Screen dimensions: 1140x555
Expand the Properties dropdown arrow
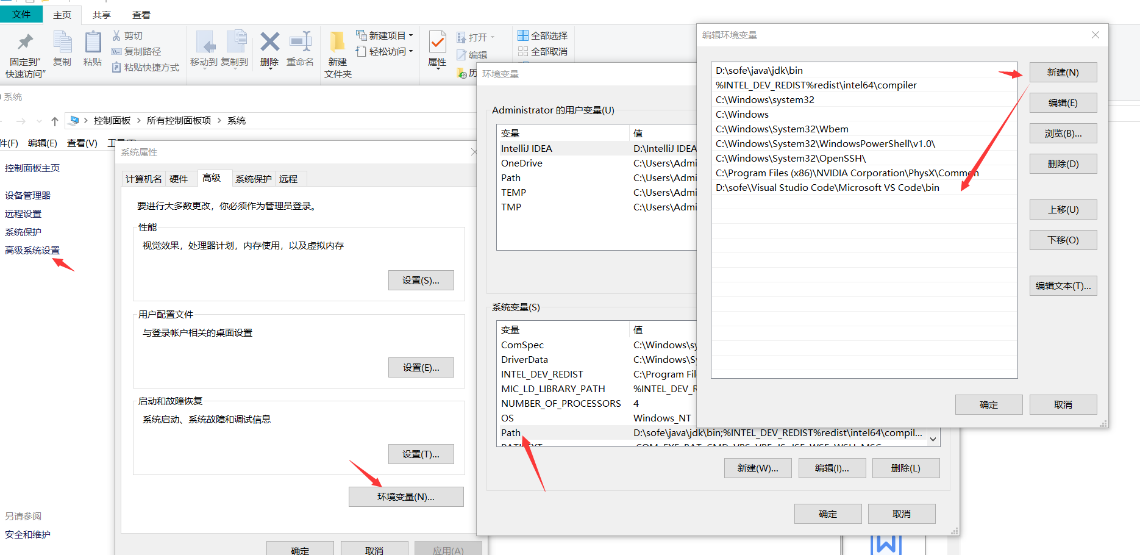pyautogui.click(x=437, y=69)
